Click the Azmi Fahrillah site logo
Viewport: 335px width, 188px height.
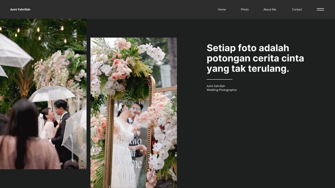click(20, 9)
